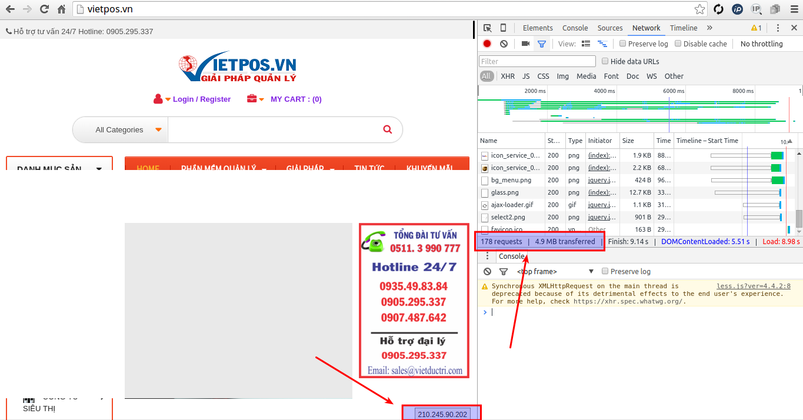Clear the network request log
This screenshot has width=803, height=420.
coord(504,44)
